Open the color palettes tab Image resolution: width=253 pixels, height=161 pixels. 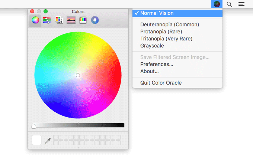click(59, 20)
